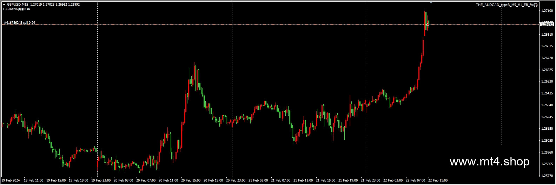Select the EA-BANK OK status text
Image resolution: width=556 pixels, height=185 pixels.
pyautogui.click(x=16, y=9)
